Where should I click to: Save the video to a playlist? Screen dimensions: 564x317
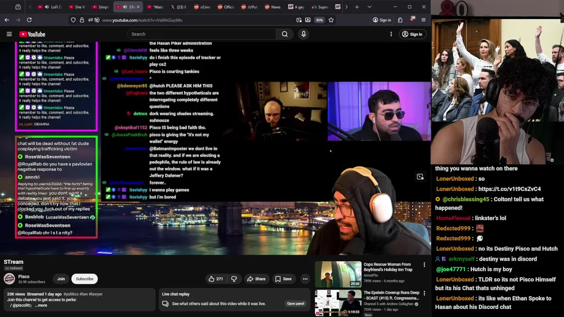[283, 279]
